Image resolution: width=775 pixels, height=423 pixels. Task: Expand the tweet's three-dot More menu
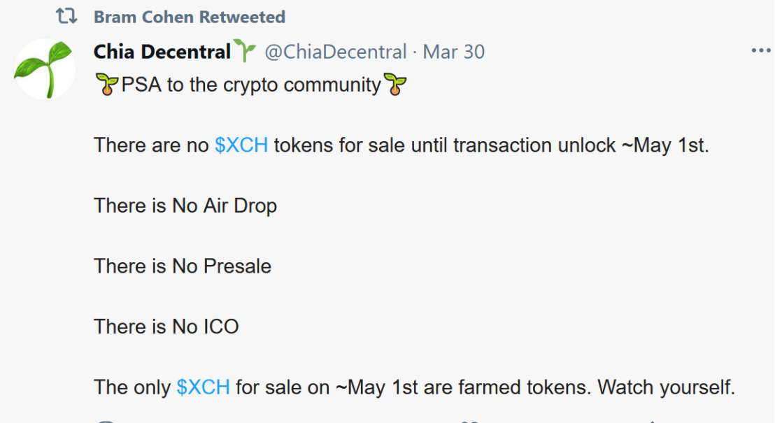760,51
